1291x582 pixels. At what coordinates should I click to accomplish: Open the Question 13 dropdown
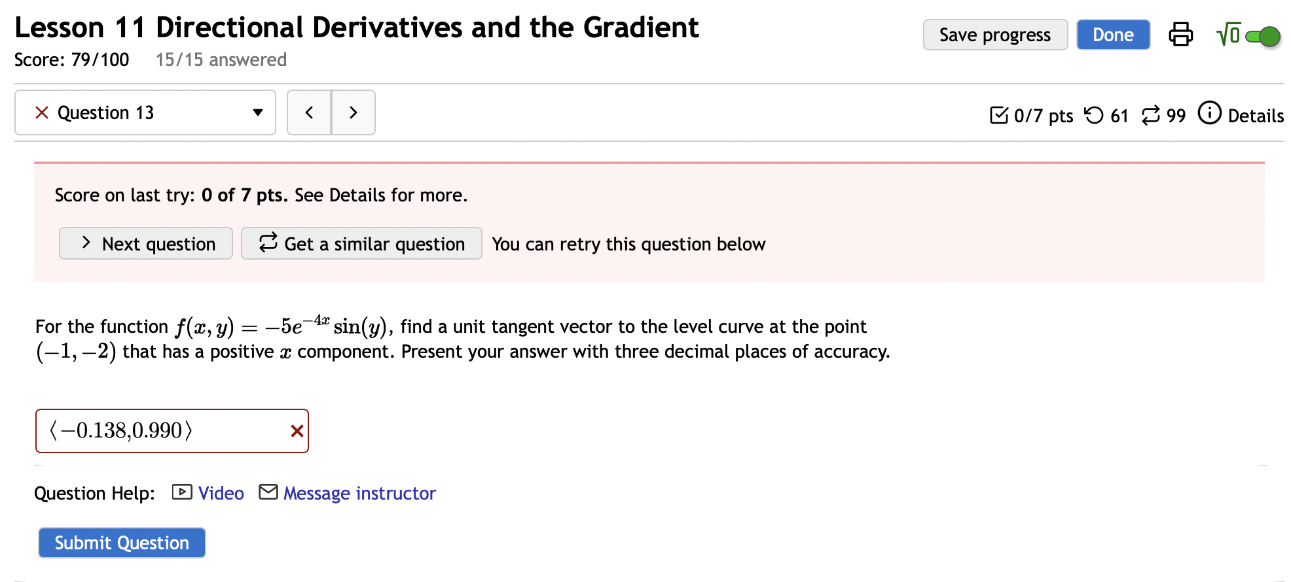[257, 112]
